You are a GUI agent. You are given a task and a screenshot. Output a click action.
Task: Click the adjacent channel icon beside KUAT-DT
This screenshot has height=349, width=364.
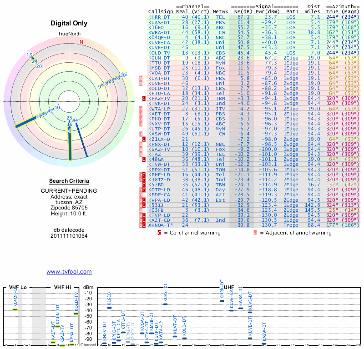pyautogui.click(x=141, y=78)
